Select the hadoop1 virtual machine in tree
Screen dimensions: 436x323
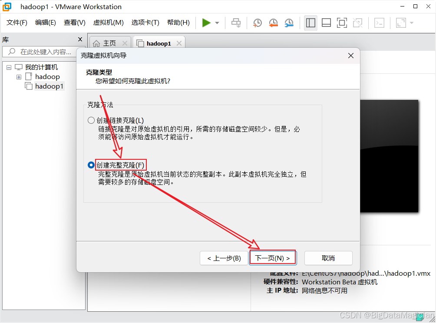point(49,86)
